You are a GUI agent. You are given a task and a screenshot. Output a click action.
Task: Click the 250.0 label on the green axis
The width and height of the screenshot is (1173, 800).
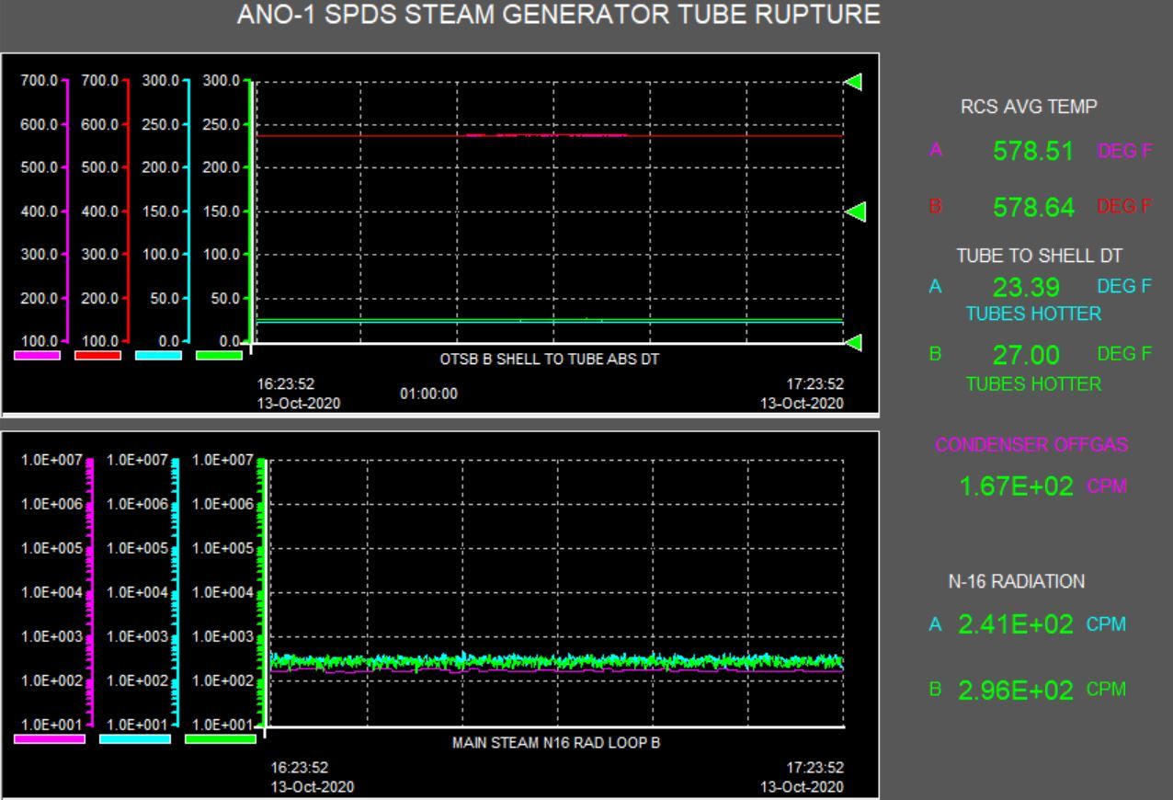[x=221, y=124]
